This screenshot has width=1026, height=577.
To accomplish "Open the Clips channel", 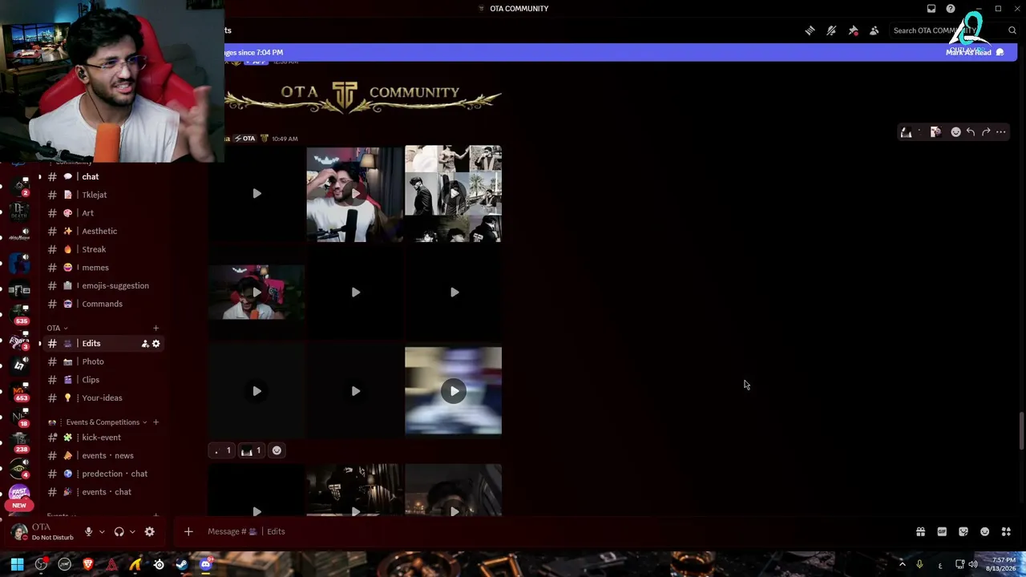I will point(103,380).
